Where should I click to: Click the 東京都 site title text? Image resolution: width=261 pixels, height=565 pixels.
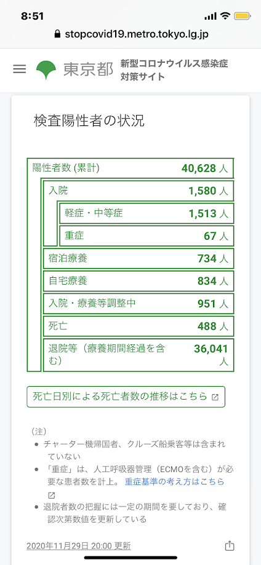tap(89, 70)
